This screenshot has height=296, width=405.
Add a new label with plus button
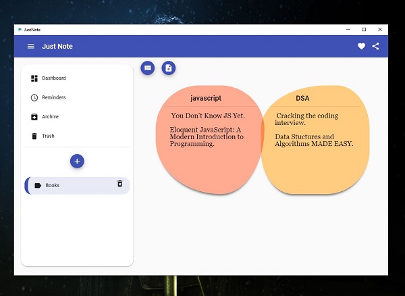[77, 161]
